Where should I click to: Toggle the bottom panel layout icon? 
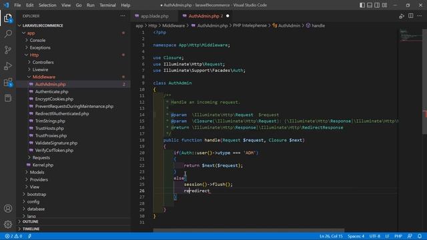coord(370,5)
